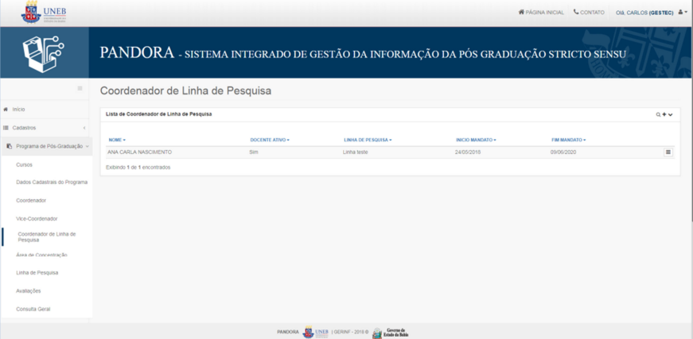The width and height of the screenshot is (693, 339).
Task: Sort by DOCENTE ATIVO column
Action: point(270,140)
